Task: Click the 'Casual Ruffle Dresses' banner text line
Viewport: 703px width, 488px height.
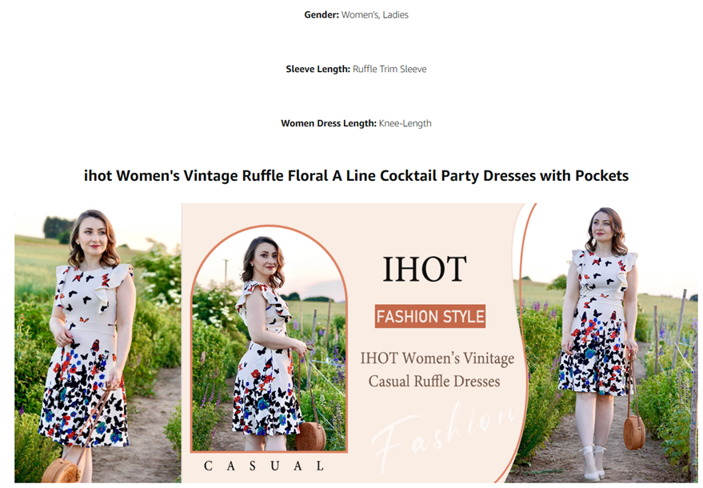Action: (434, 382)
